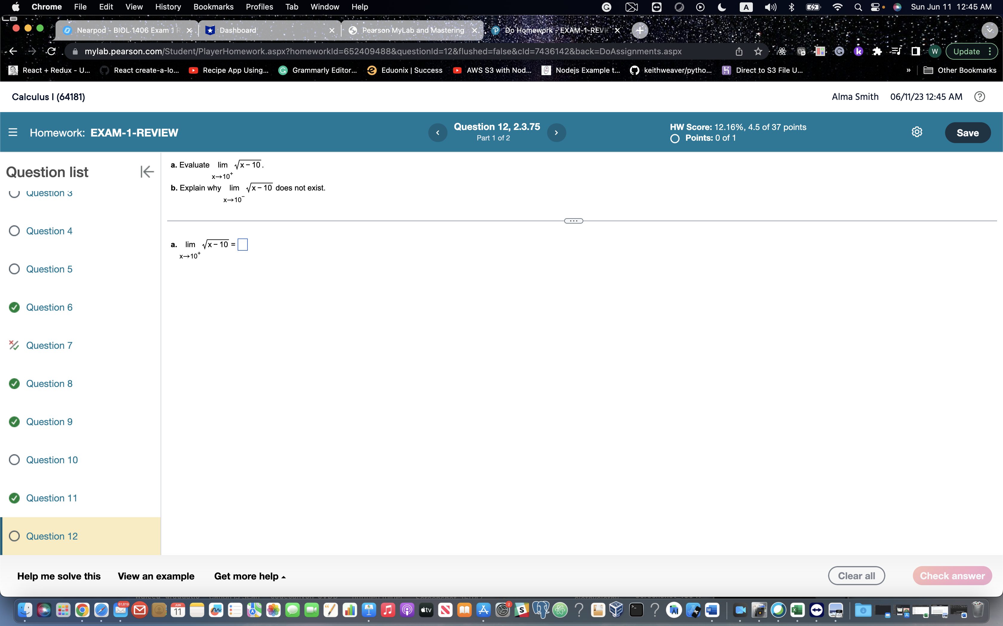Open the homework settings gear icon
1003x626 pixels.
click(917, 132)
